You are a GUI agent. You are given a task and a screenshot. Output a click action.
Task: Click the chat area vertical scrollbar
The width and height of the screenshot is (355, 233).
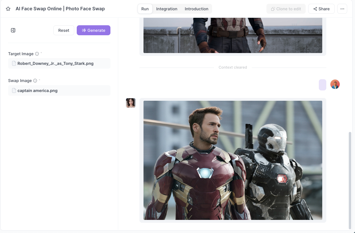[x=350, y=181]
